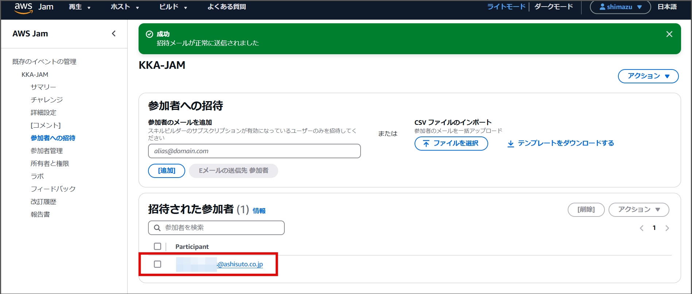
Task: Select チャレンジ from the sidebar
Action: pos(47,100)
